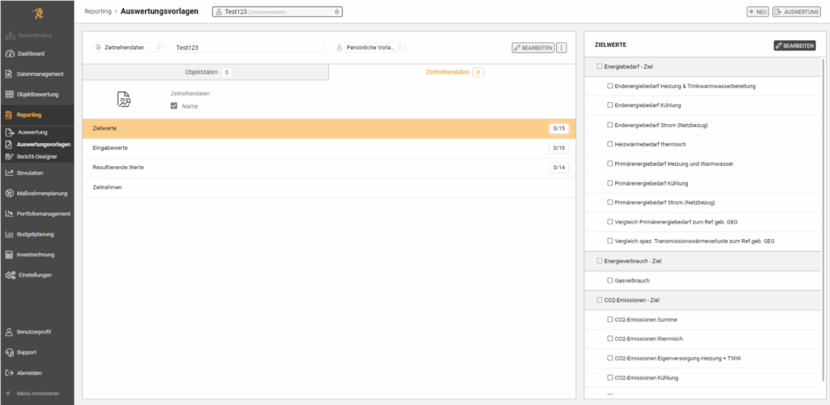This screenshot has width=830, height=405.
Task: Check the Gasverbrauch checkbox
Action: (x=610, y=280)
